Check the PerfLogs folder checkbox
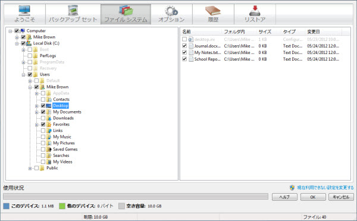 click(x=30, y=56)
